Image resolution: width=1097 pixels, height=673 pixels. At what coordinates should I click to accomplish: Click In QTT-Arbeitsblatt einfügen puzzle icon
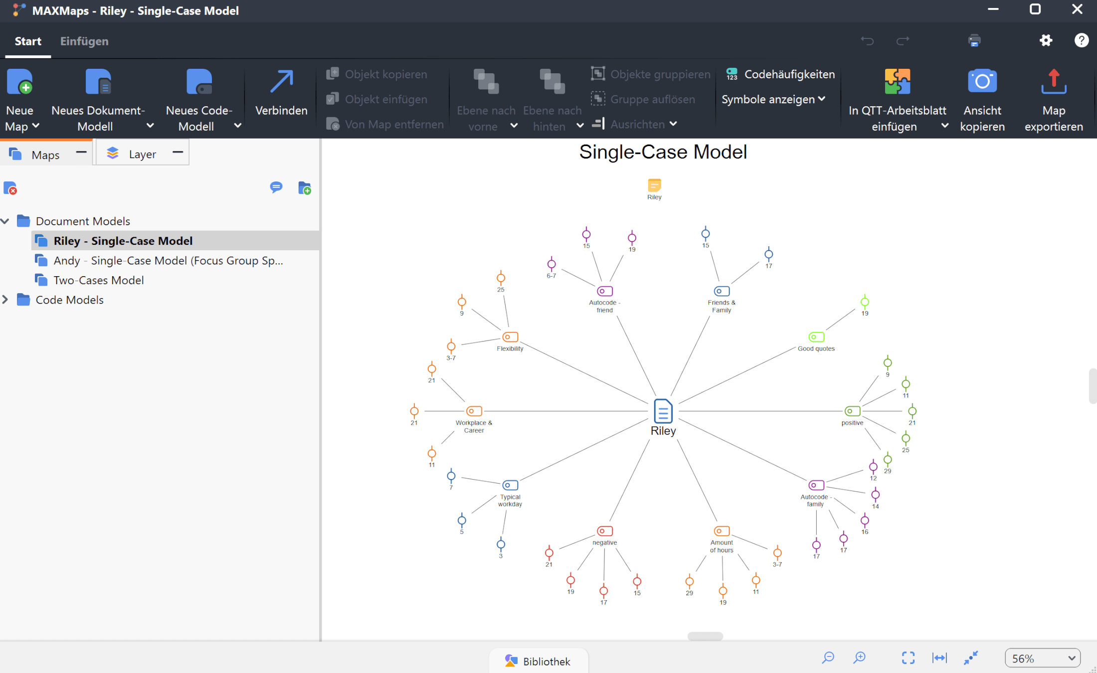pos(897,81)
